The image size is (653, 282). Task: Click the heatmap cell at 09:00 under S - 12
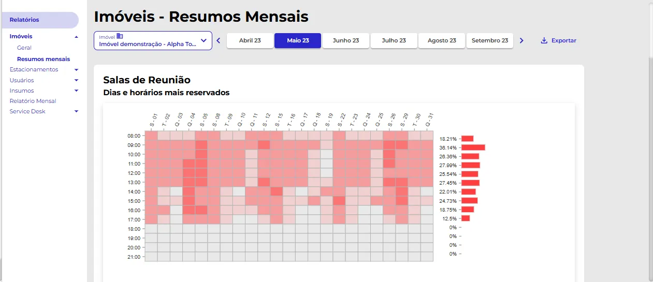(x=264, y=145)
